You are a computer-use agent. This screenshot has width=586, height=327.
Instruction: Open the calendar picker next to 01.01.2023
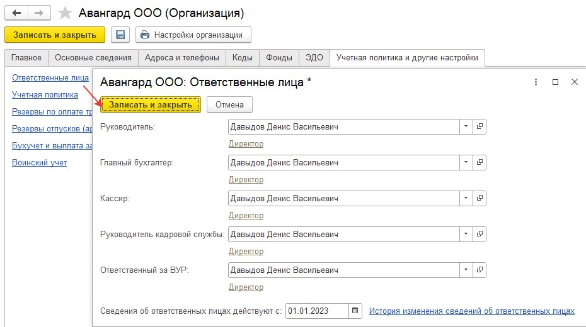[x=355, y=311]
